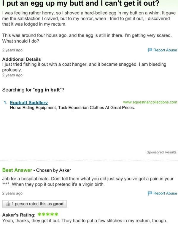Click the thumbs-up icon in rating button
Screen dimensions: 178x226
click(8, 204)
